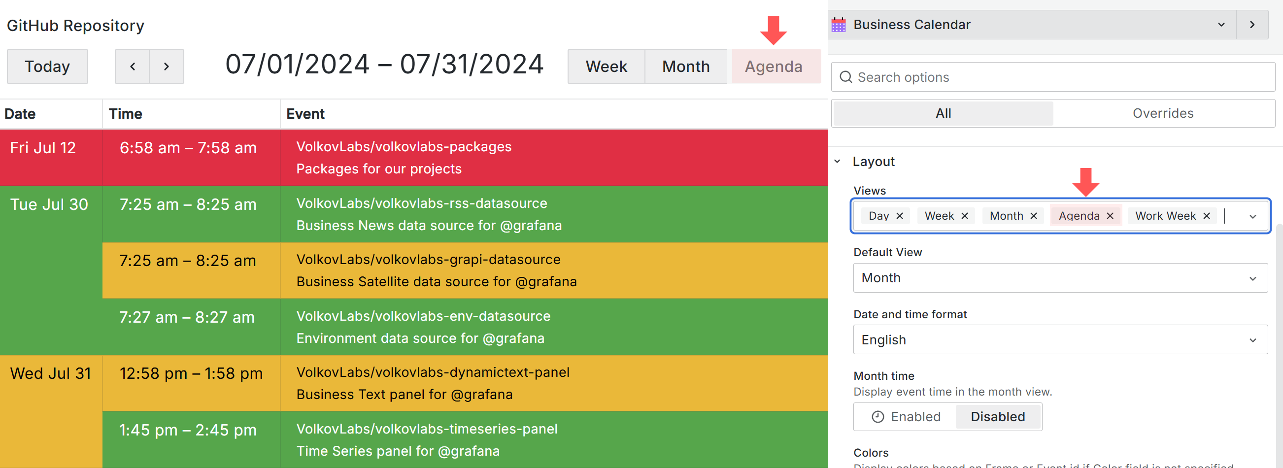Open the Business Calendar visualization dropdown
1283x468 pixels.
point(1033,25)
